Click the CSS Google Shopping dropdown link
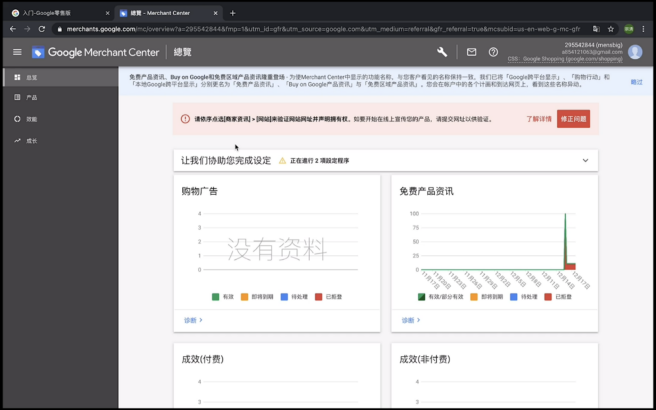The image size is (656, 410). 571,59
